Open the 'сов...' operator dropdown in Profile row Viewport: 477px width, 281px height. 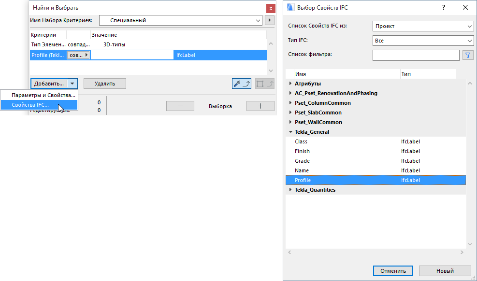tap(78, 55)
